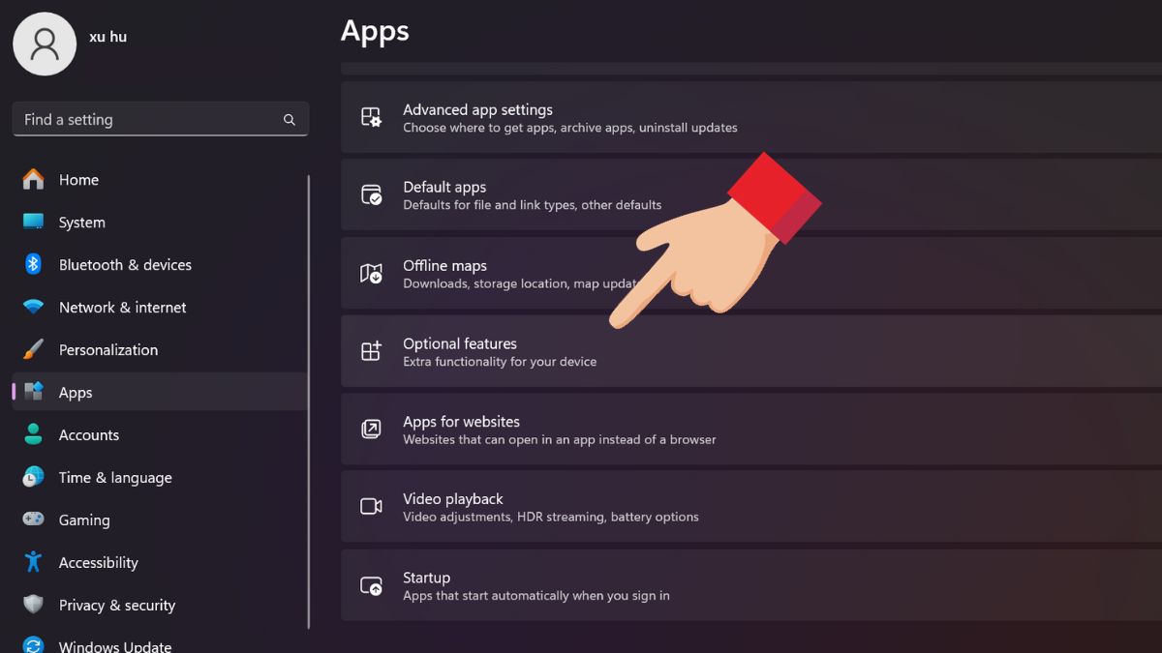This screenshot has width=1162, height=653.
Task: Click the Personalization paintbrush icon
Action: pos(33,349)
